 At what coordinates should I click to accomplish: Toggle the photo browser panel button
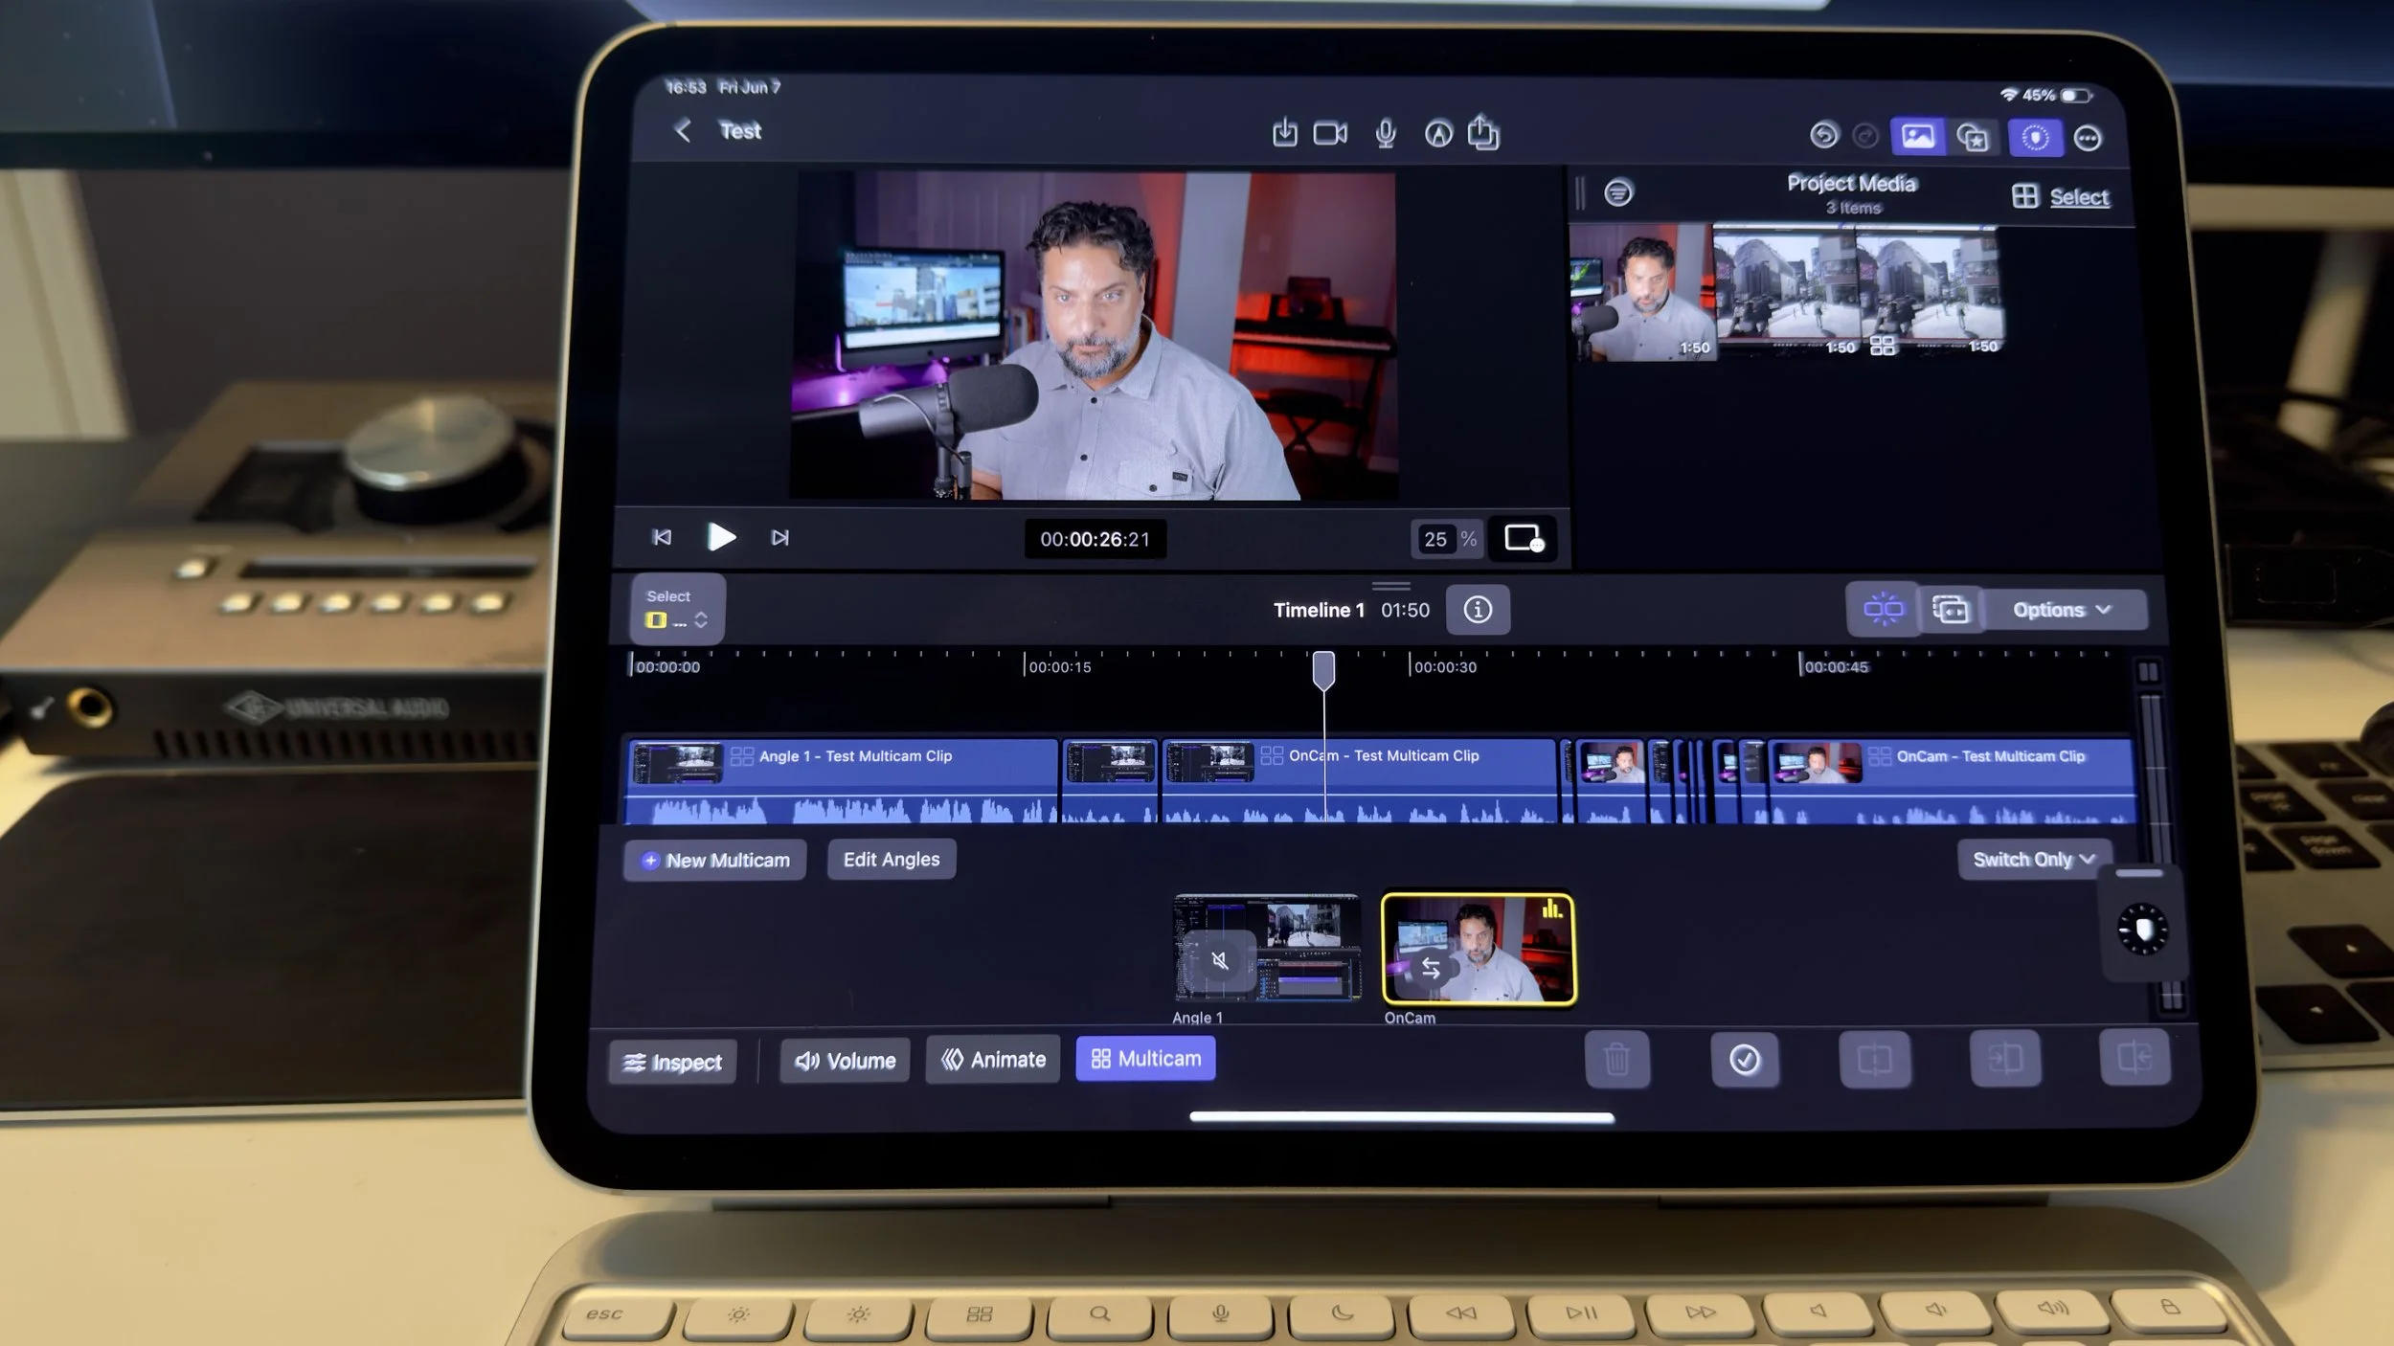click(1917, 137)
